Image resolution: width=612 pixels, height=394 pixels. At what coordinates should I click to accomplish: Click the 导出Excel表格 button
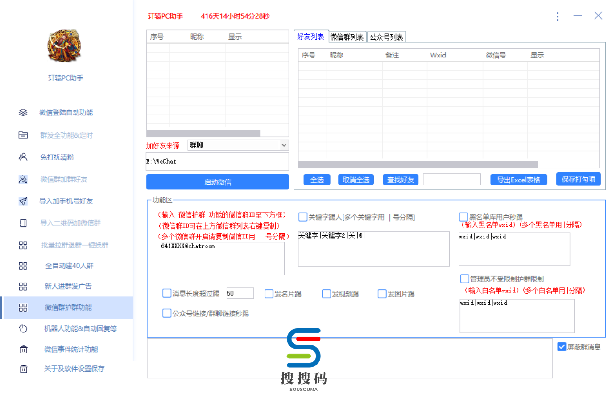pyautogui.click(x=519, y=180)
